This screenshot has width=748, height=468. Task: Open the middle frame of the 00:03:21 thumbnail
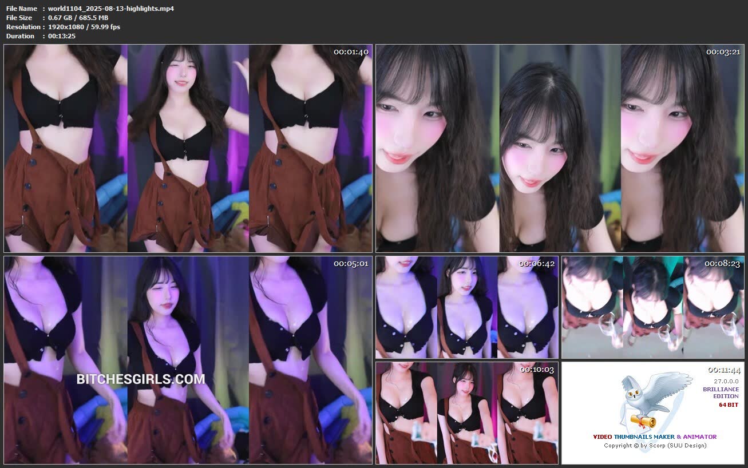[x=560, y=149]
